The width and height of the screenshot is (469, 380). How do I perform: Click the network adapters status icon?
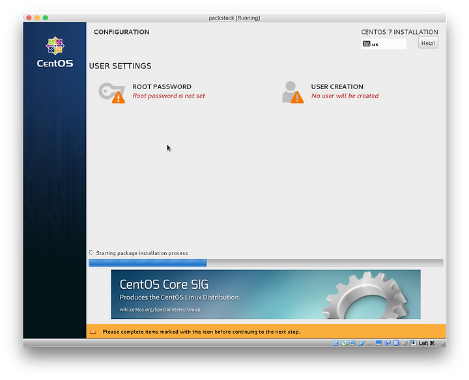coord(352,343)
